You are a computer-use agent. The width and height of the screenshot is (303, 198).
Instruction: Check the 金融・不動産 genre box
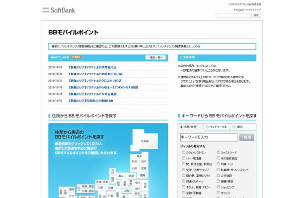pos(184,193)
